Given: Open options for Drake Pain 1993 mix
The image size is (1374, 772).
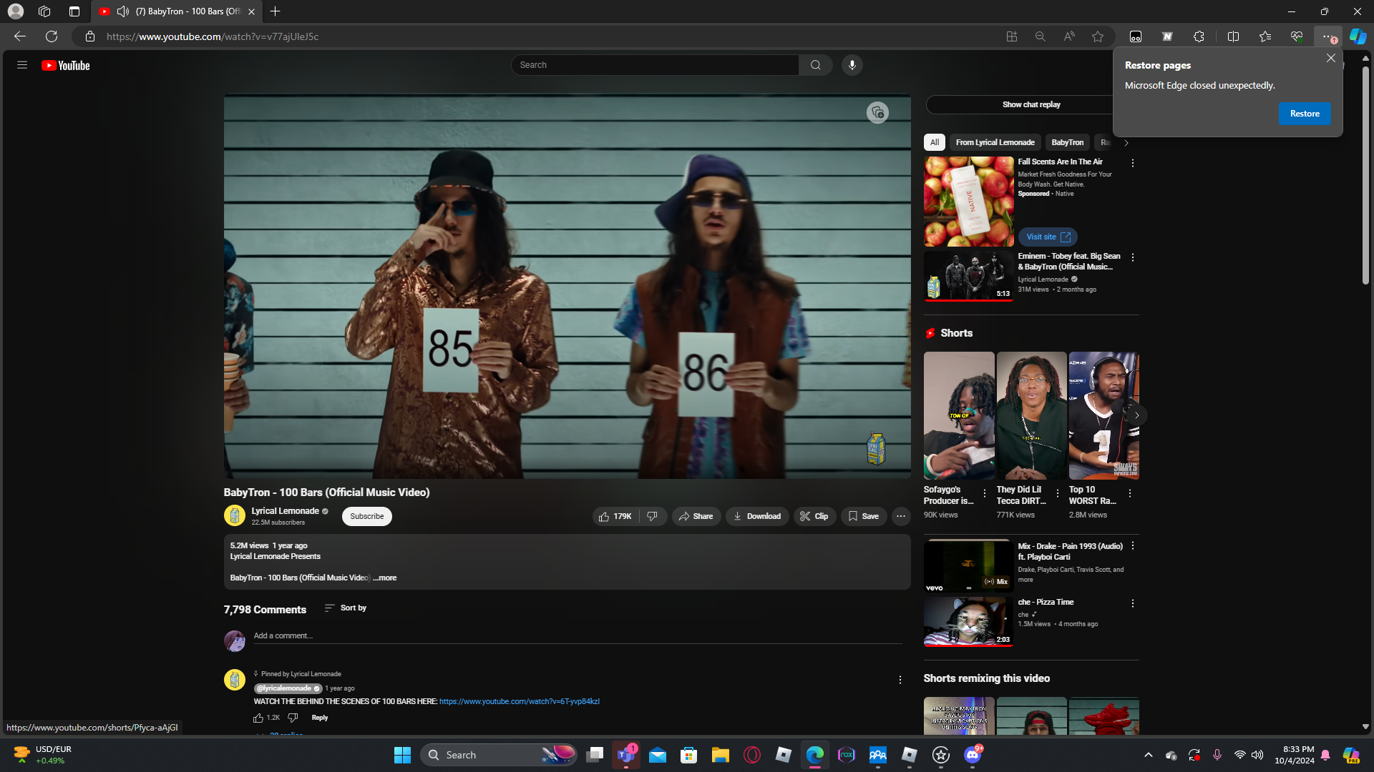Looking at the screenshot, I should coord(1133,546).
